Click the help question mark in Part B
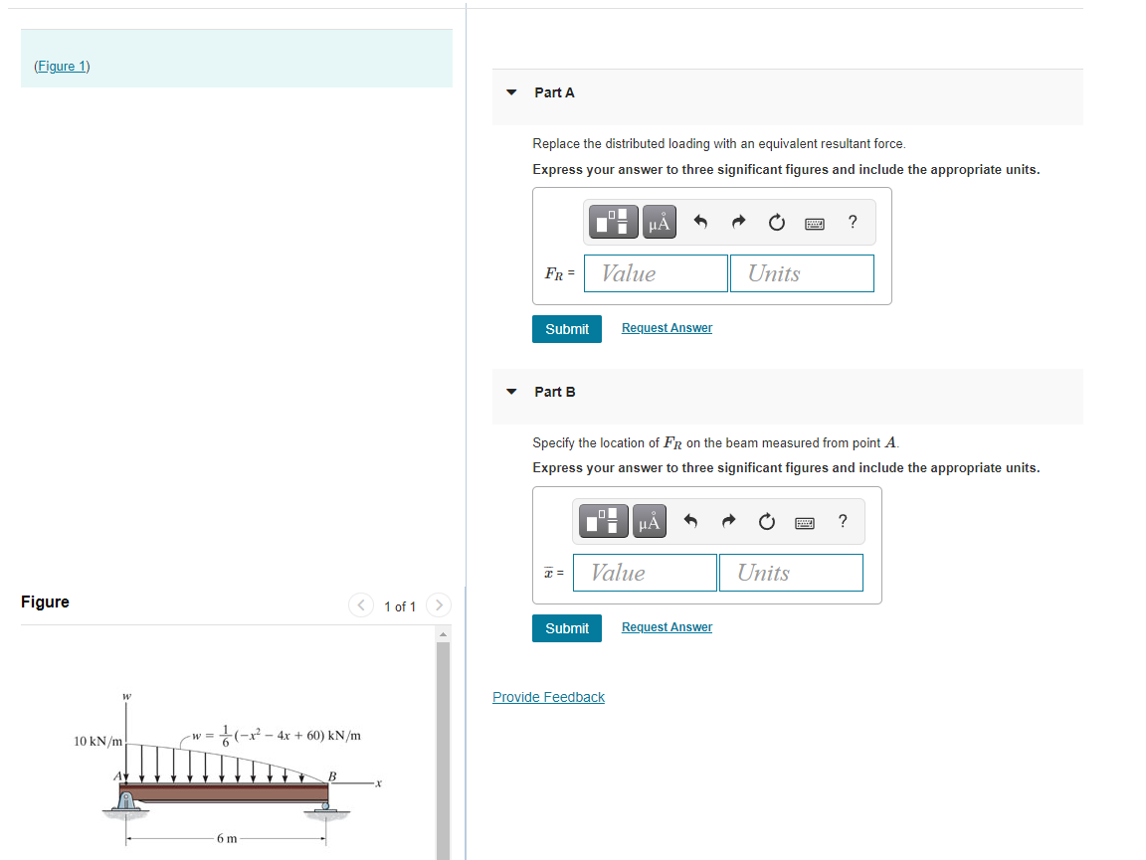The image size is (1146, 860). (x=843, y=521)
